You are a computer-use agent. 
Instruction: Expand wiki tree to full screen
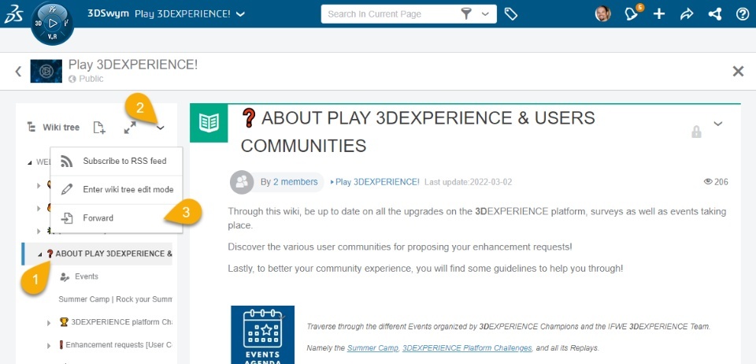[130, 128]
